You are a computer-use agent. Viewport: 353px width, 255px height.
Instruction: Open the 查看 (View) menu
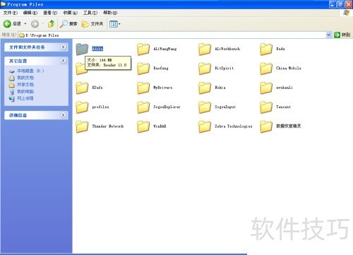click(50, 13)
